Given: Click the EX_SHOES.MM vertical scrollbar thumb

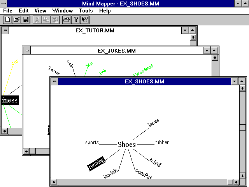Looking at the screenshot, I should click(242, 127).
